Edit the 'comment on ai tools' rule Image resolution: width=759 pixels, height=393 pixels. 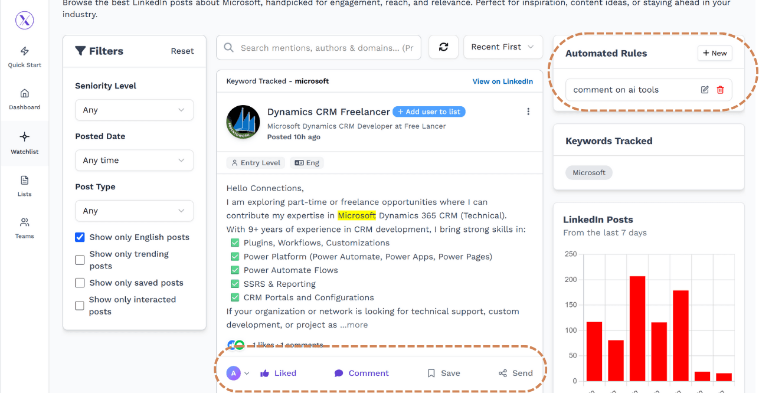(704, 90)
